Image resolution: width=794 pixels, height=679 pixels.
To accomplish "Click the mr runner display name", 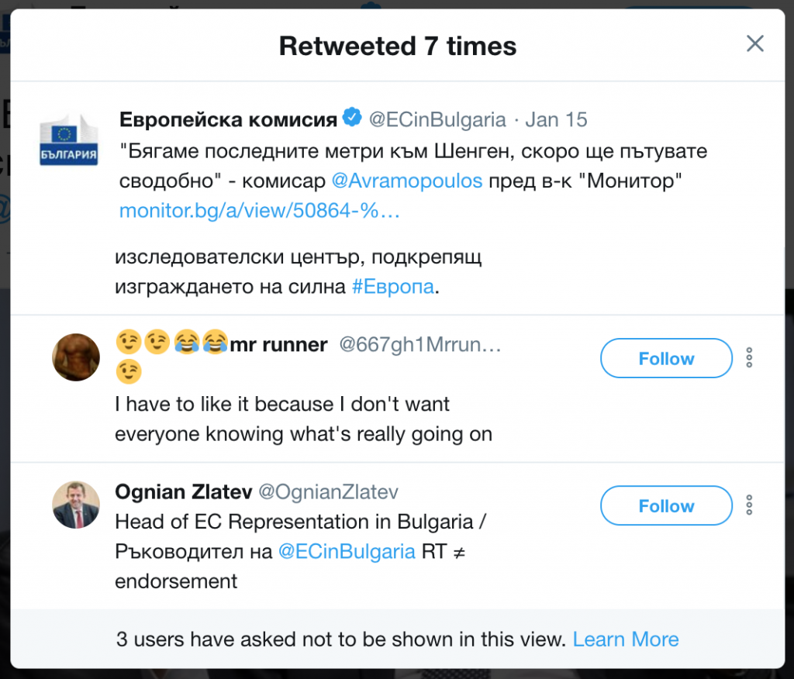I will pos(278,345).
